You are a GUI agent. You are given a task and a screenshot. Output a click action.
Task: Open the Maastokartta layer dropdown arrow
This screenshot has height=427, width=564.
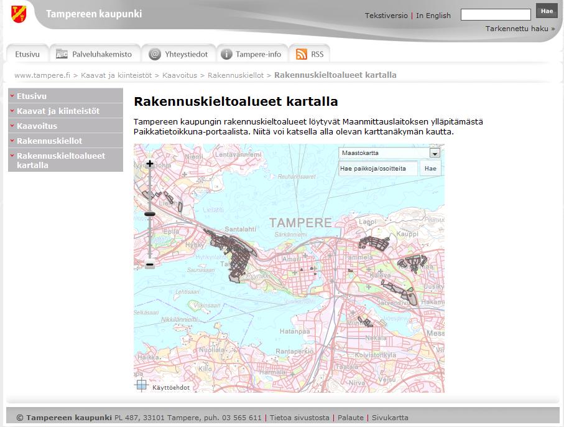pyautogui.click(x=435, y=153)
